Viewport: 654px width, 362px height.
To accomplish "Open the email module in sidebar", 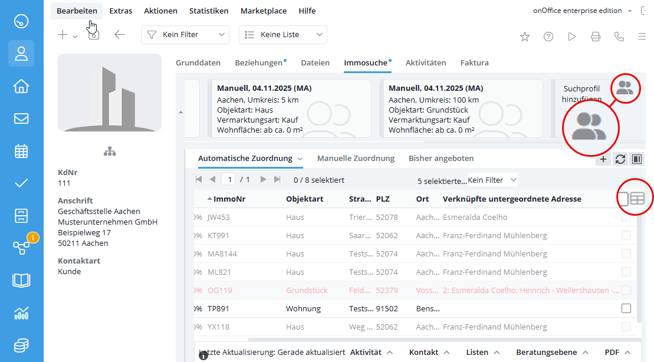I will pyautogui.click(x=21, y=119).
